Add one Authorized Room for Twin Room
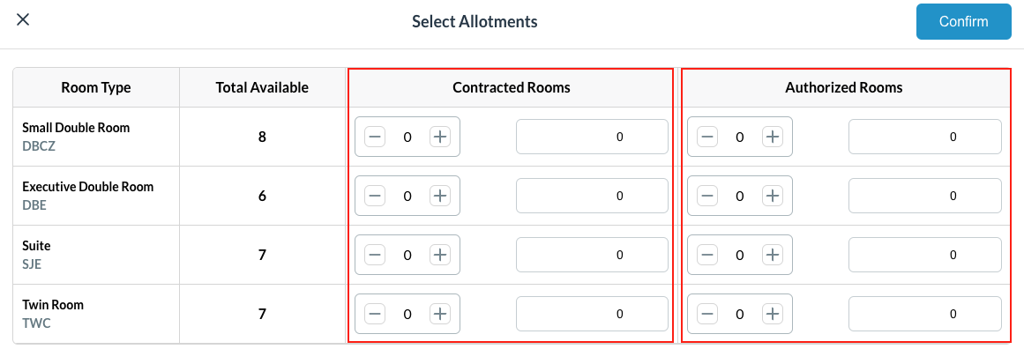This screenshot has height=364, width=1024. pyautogui.click(x=773, y=314)
